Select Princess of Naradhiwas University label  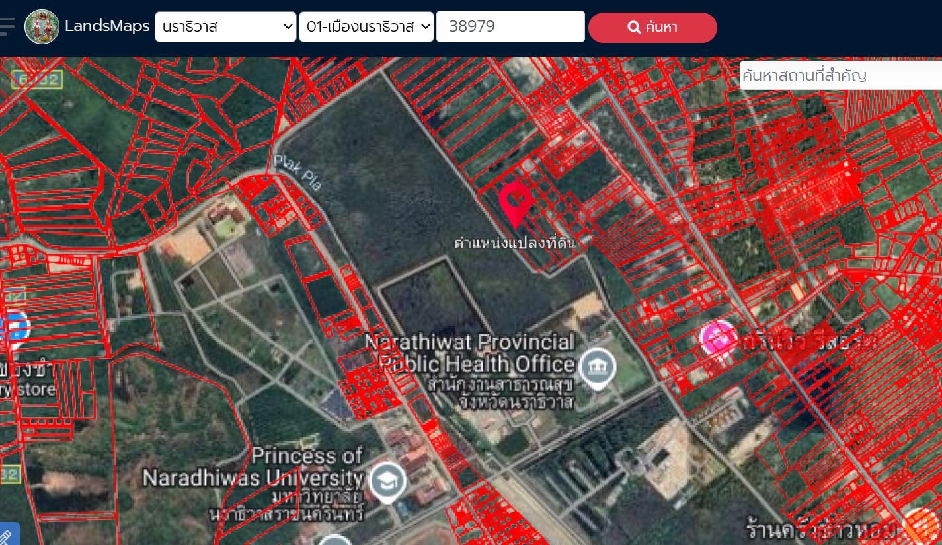(254, 467)
